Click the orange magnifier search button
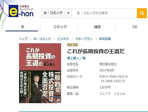 [142, 13]
